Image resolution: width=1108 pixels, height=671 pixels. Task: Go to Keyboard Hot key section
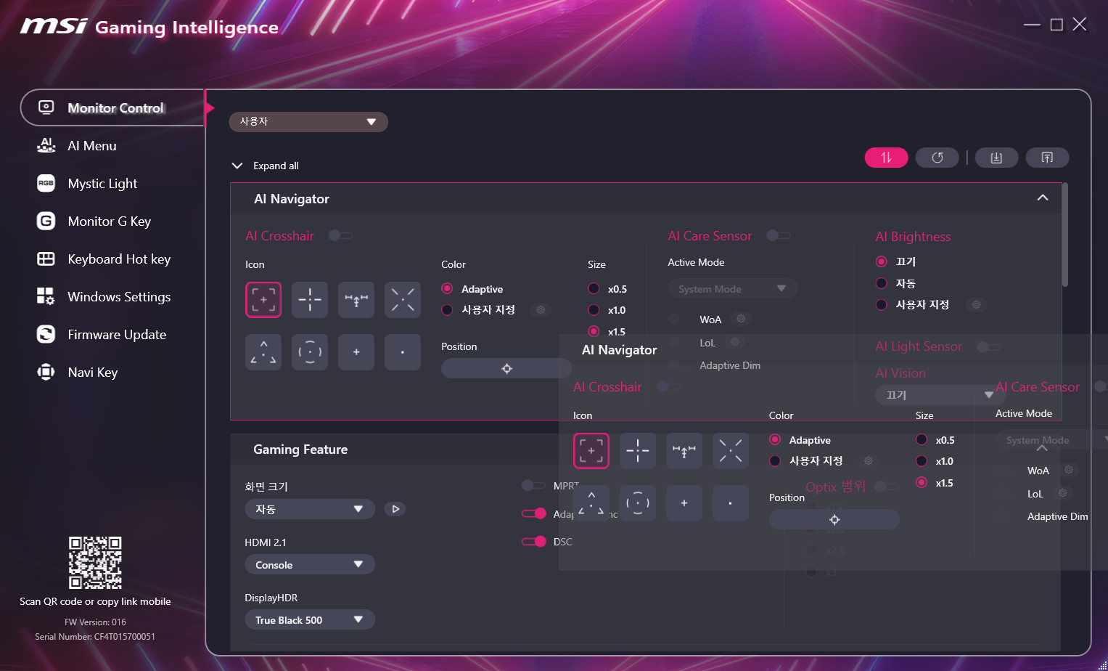tap(118, 259)
